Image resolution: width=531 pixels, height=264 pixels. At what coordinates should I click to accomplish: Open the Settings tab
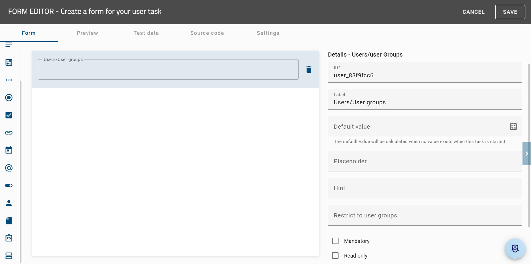click(x=268, y=33)
